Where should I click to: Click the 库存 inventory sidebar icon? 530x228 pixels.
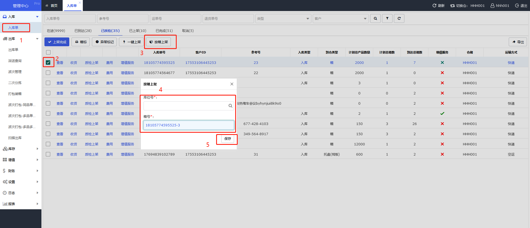coord(5,149)
